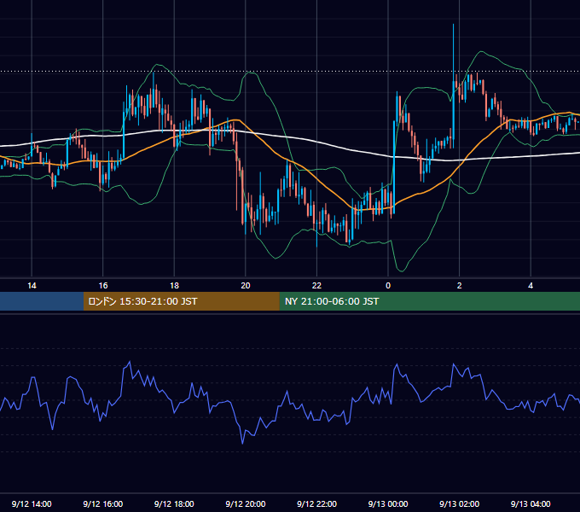
Task: Click the 9/12 22:00 time label
Action: (316, 503)
